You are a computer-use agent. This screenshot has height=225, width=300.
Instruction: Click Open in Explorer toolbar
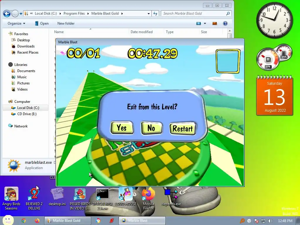coord(42,23)
